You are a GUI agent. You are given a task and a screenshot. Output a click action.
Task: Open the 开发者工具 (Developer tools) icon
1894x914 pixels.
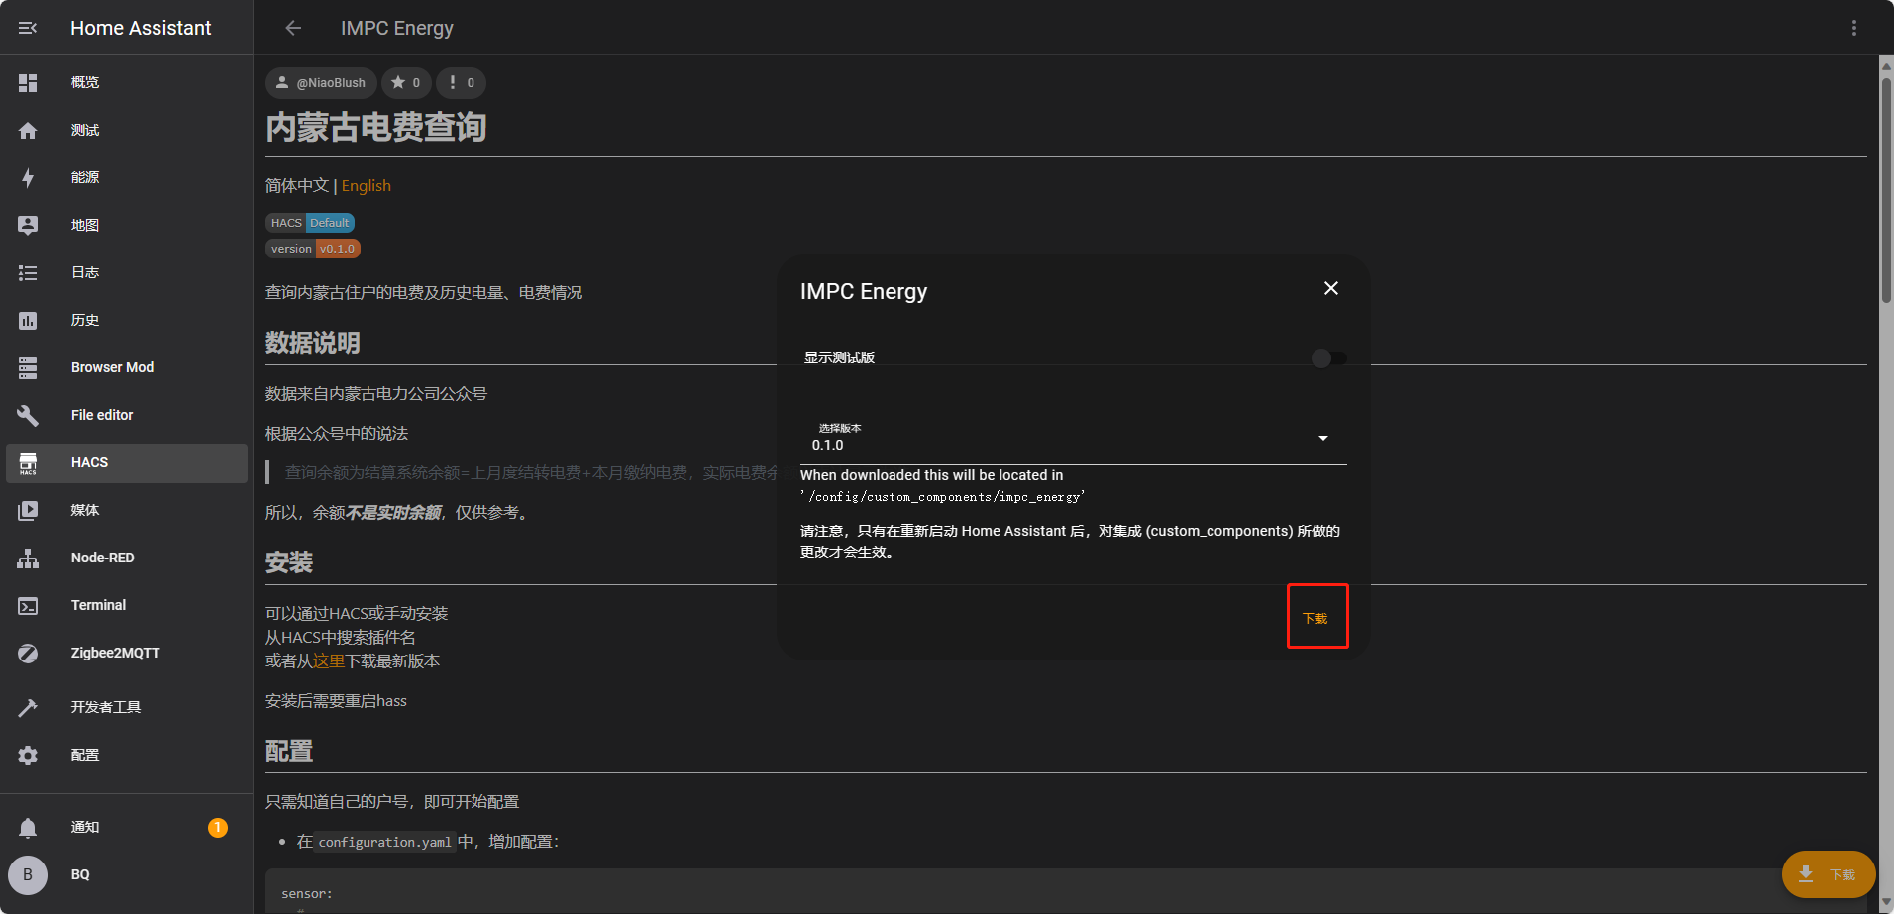click(x=28, y=706)
